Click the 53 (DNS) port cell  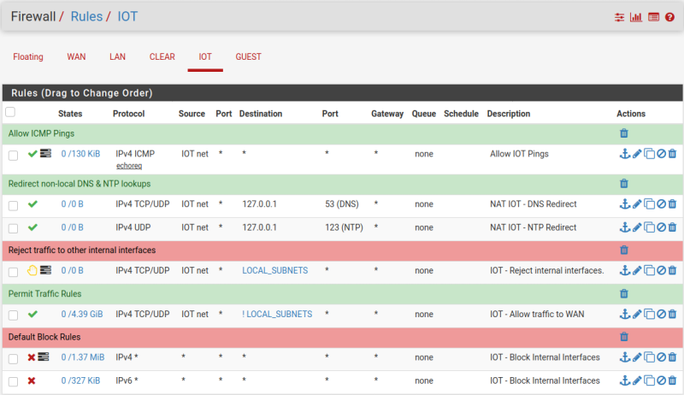pos(342,204)
